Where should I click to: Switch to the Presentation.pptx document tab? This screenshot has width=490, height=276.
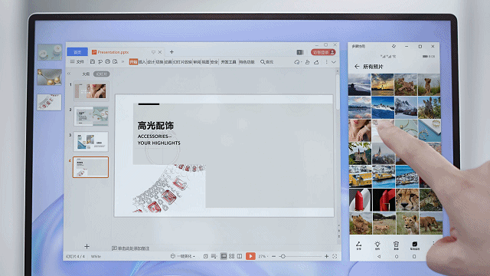point(113,52)
